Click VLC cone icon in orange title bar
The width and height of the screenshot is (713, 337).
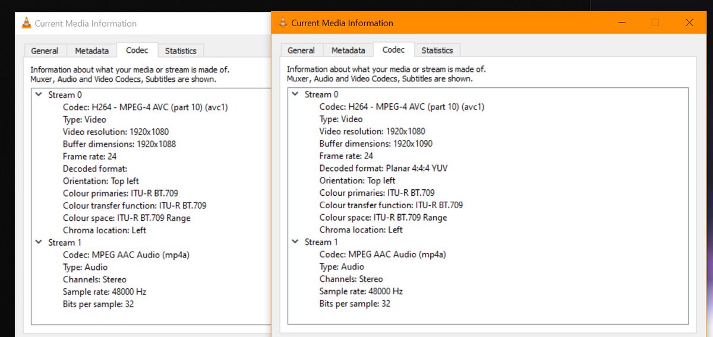[x=283, y=23]
